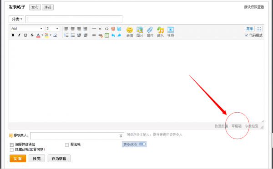Click 恢复数据 restore data link
This screenshot has height=169, width=273.
pos(221,126)
